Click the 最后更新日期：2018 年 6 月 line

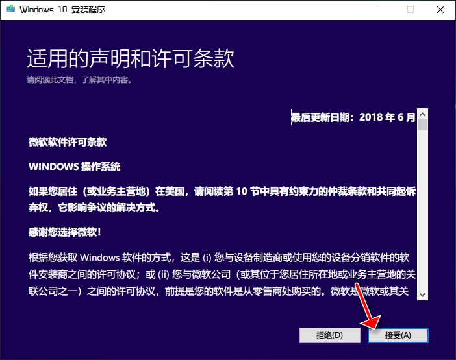pyautogui.click(x=353, y=117)
